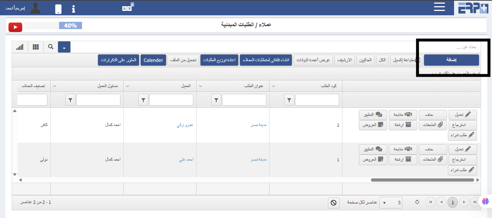Open the search magnifier icon

point(50,47)
